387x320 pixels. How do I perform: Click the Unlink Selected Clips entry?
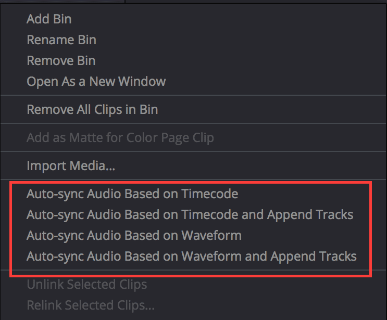click(87, 285)
